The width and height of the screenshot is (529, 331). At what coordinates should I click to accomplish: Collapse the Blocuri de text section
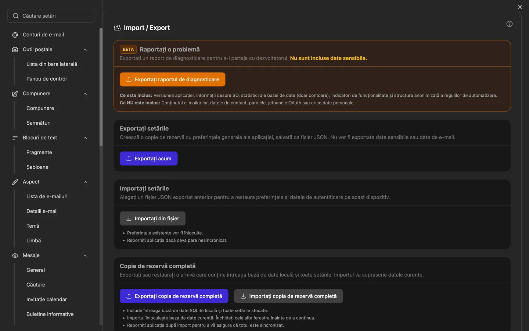click(85, 138)
